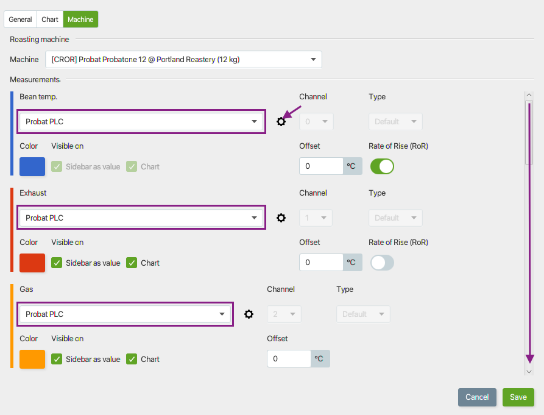544x415 pixels.
Task: Expand Gas Probat PLC source dropdown
Action: [x=125, y=314]
